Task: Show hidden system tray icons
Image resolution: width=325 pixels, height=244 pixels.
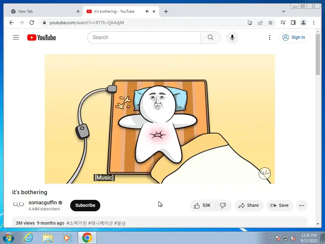Action: coord(270,238)
